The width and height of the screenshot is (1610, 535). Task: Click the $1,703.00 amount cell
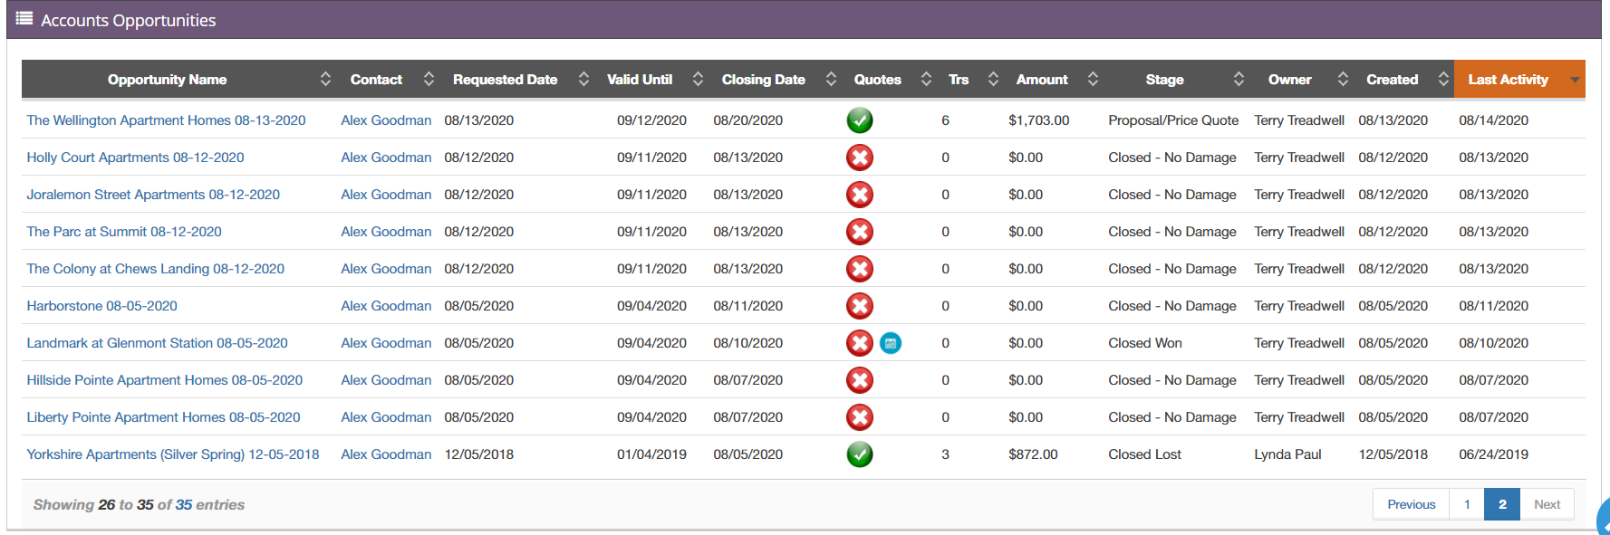tap(1038, 120)
